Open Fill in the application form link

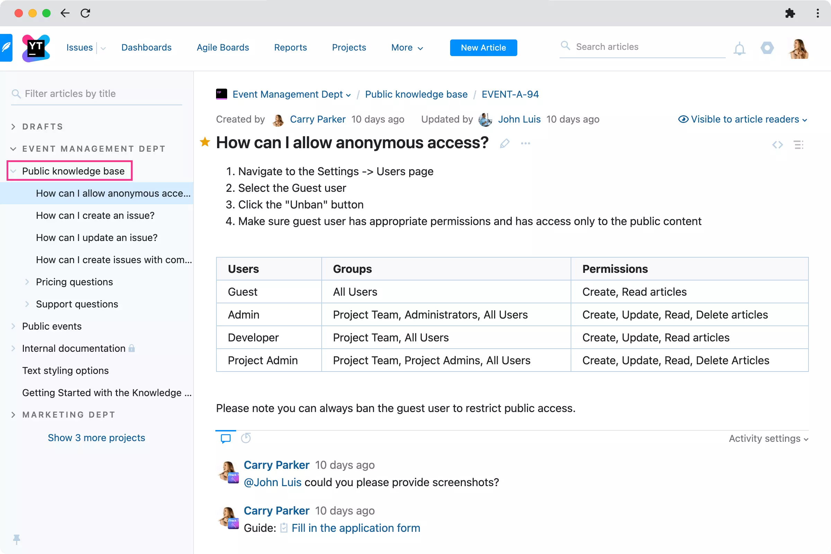[x=356, y=528]
